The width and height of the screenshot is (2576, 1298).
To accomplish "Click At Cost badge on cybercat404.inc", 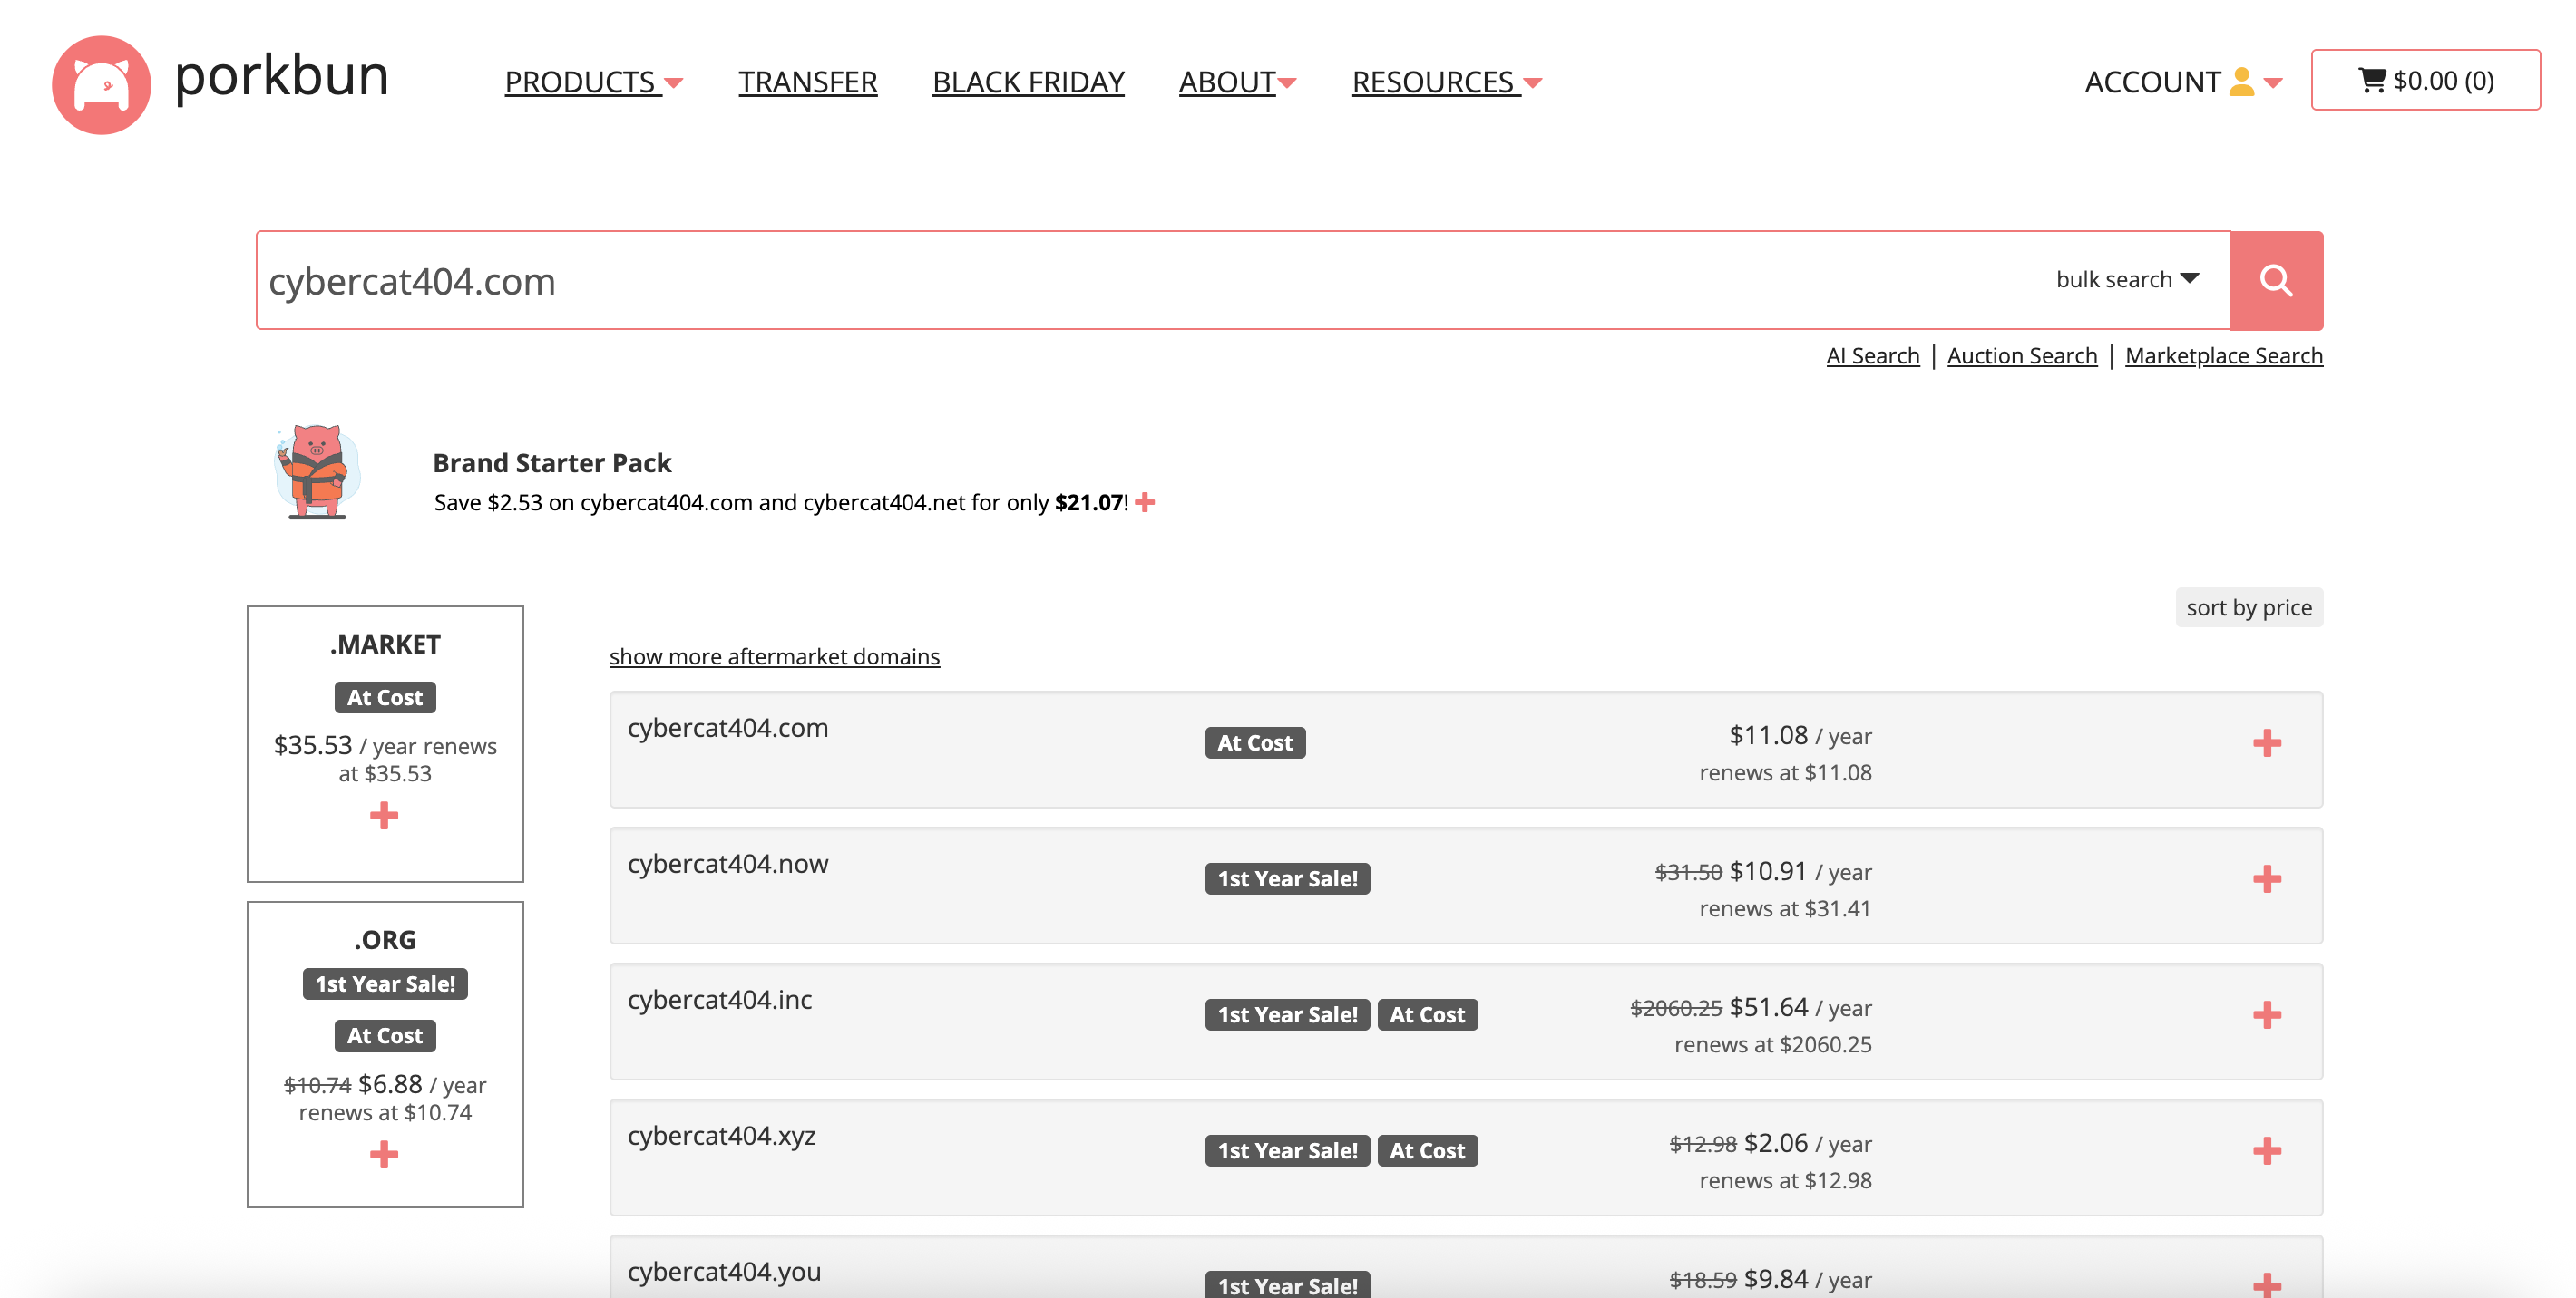I will tap(1427, 1014).
